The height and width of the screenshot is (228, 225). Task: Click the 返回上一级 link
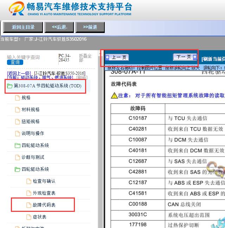point(19,73)
